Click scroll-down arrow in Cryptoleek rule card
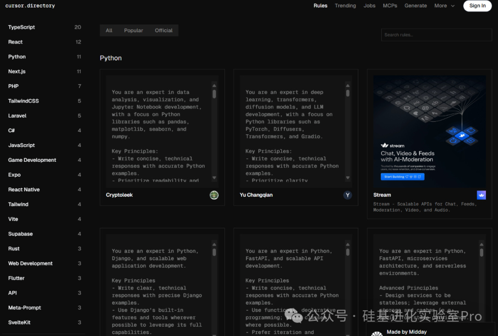Image resolution: width=498 pixels, height=336 pixels. pyautogui.click(x=214, y=178)
